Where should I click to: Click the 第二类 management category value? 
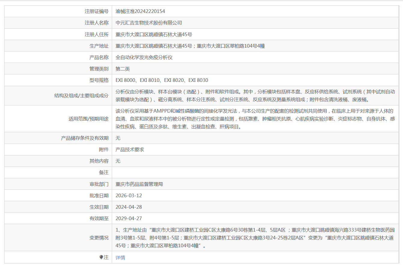click(x=123, y=69)
